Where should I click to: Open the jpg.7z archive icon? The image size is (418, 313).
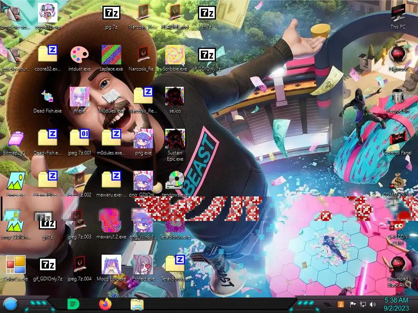coord(111,13)
